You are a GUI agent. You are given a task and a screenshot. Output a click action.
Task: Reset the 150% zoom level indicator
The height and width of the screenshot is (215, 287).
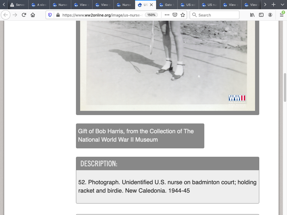click(151, 15)
